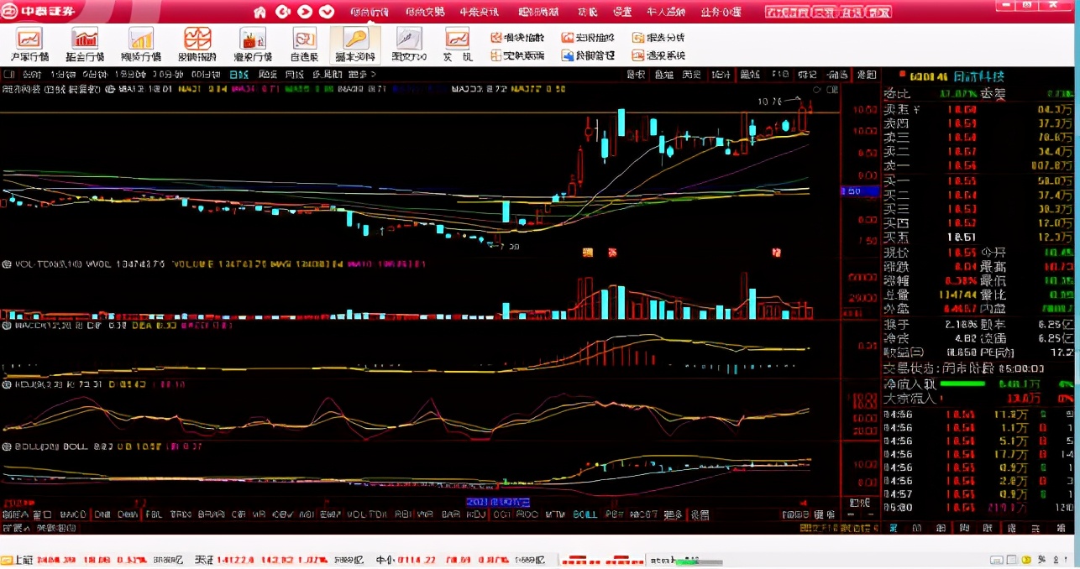Image resolution: width=1080 pixels, height=569 pixels.
Task: Click 返回 to go back
Action: [x=866, y=75]
